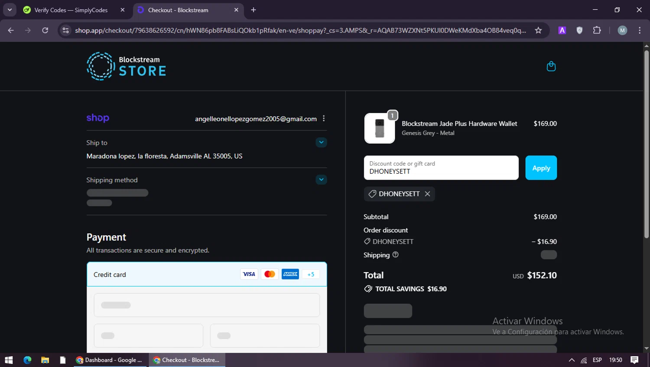Viewport: 650px width, 367px height.
Task: View site information icon in address bar
Action: pyautogui.click(x=65, y=30)
